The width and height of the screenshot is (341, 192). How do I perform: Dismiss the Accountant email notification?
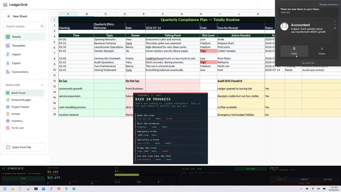tap(322, 51)
